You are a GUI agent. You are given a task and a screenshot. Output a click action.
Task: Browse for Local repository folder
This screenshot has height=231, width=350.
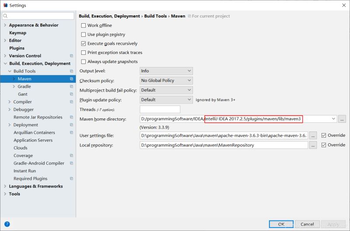(x=313, y=145)
